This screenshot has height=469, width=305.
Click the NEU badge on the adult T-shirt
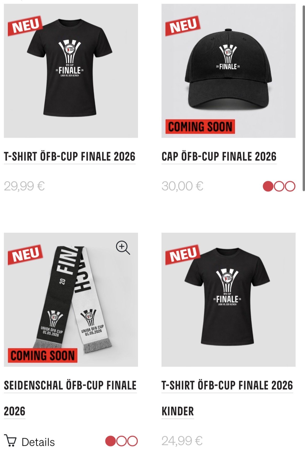(25, 26)
